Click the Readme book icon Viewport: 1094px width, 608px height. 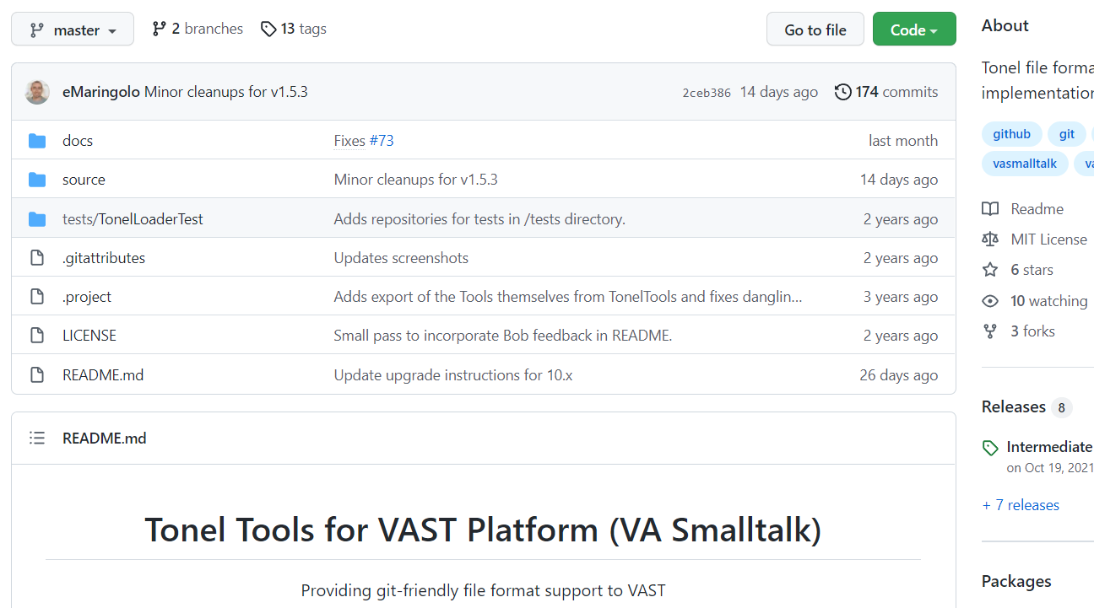(x=990, y=209)
